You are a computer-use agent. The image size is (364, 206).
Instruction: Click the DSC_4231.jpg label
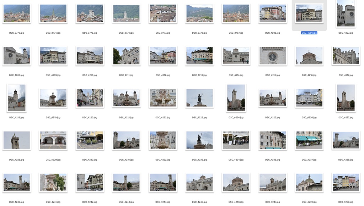126,160
